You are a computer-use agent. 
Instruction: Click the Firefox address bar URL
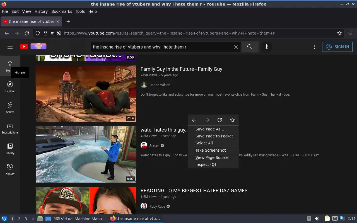(x=169, y=33)
